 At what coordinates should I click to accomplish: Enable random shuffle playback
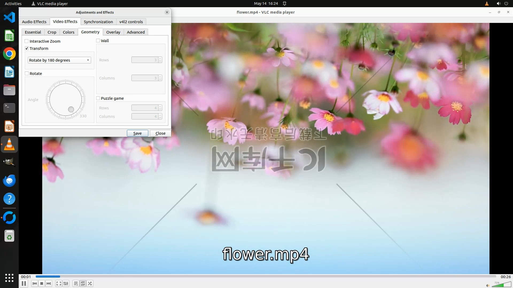(90, 283)
